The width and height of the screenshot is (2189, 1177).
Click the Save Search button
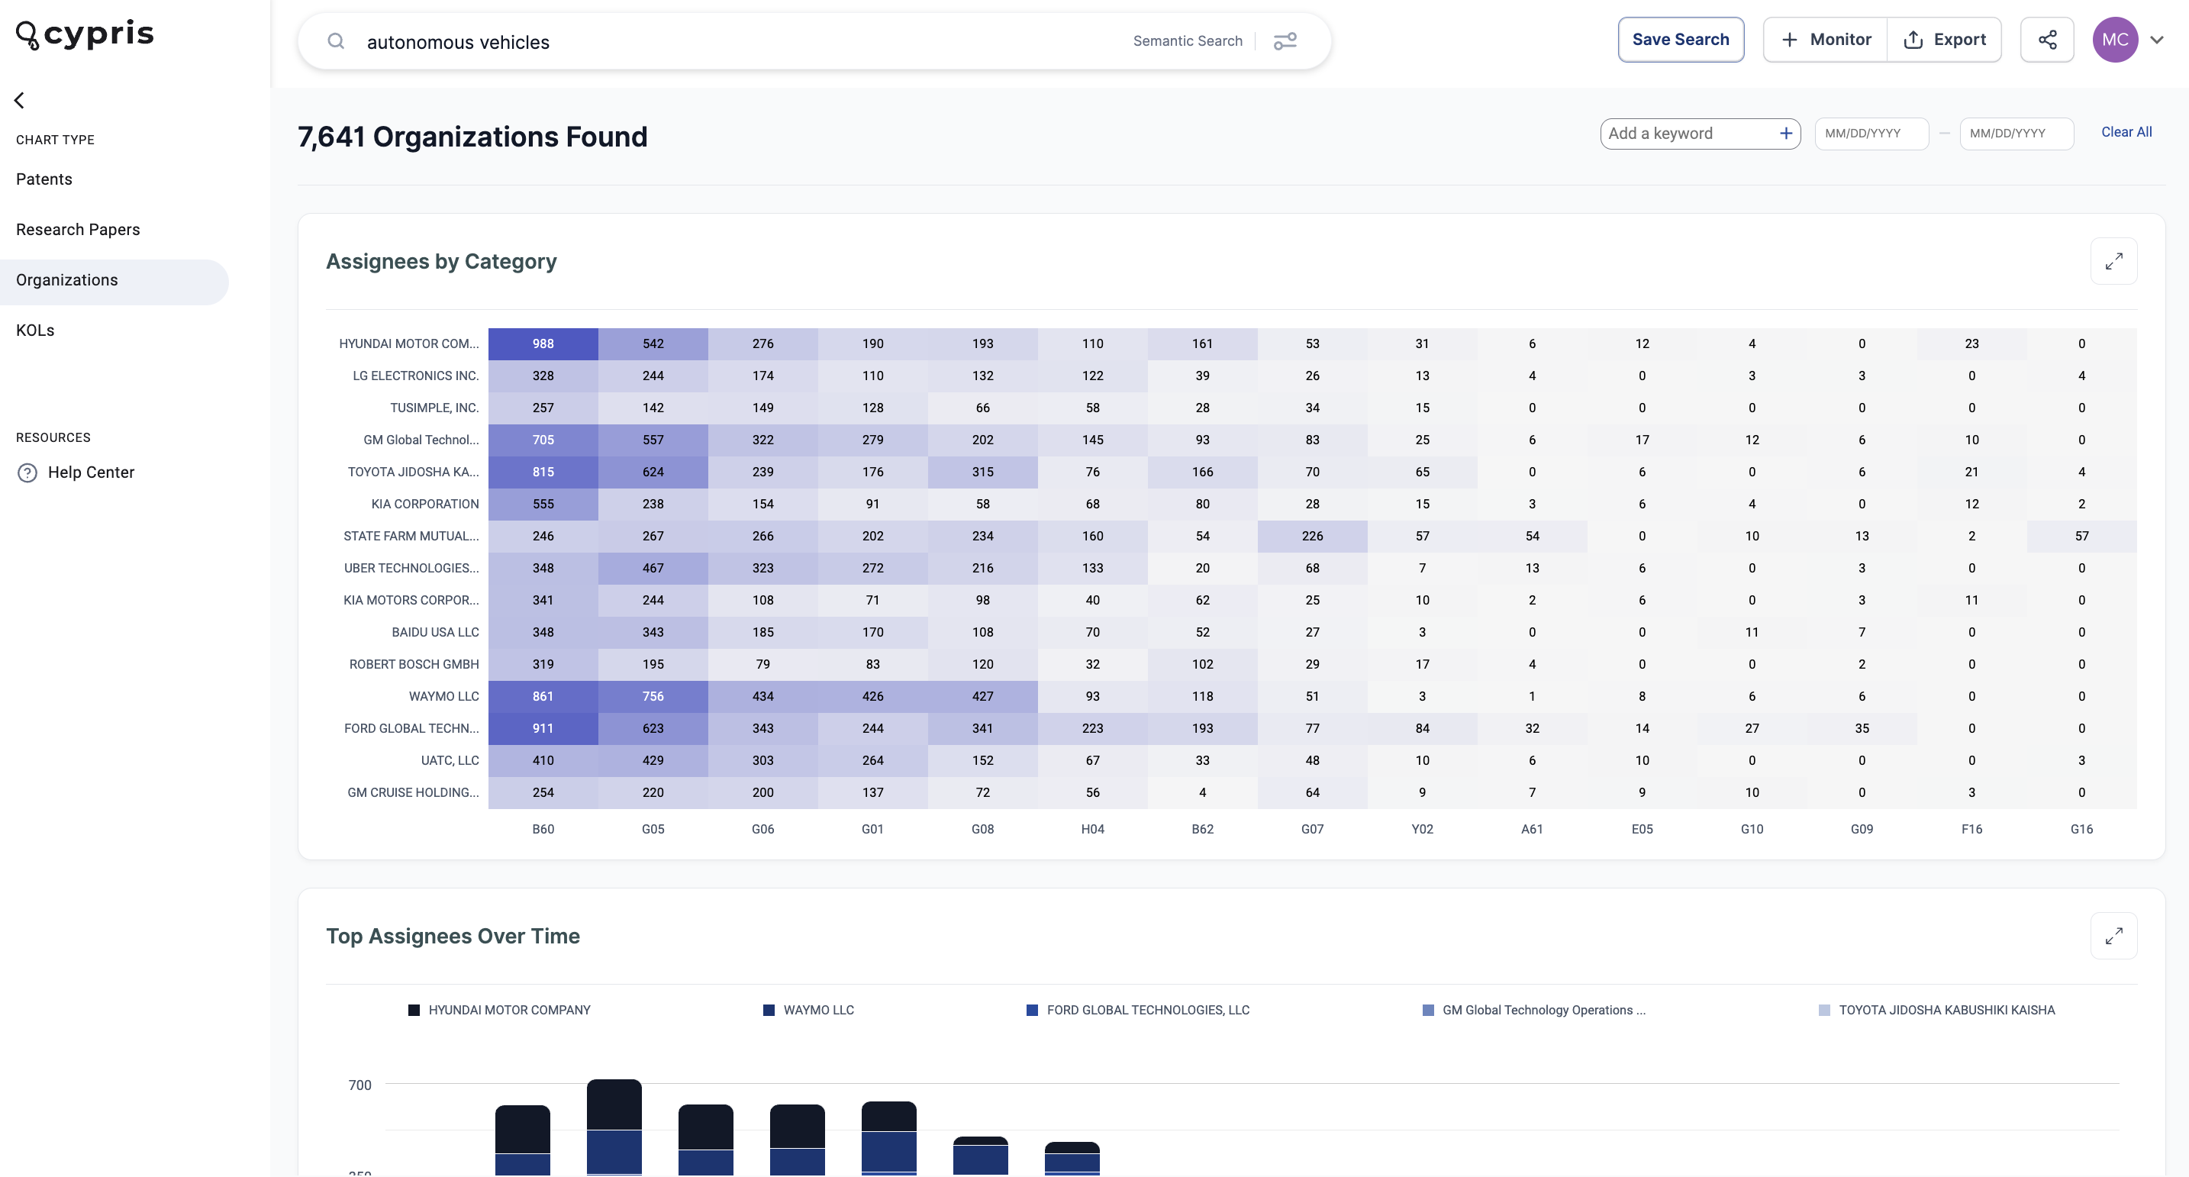tap(1680, 40)
